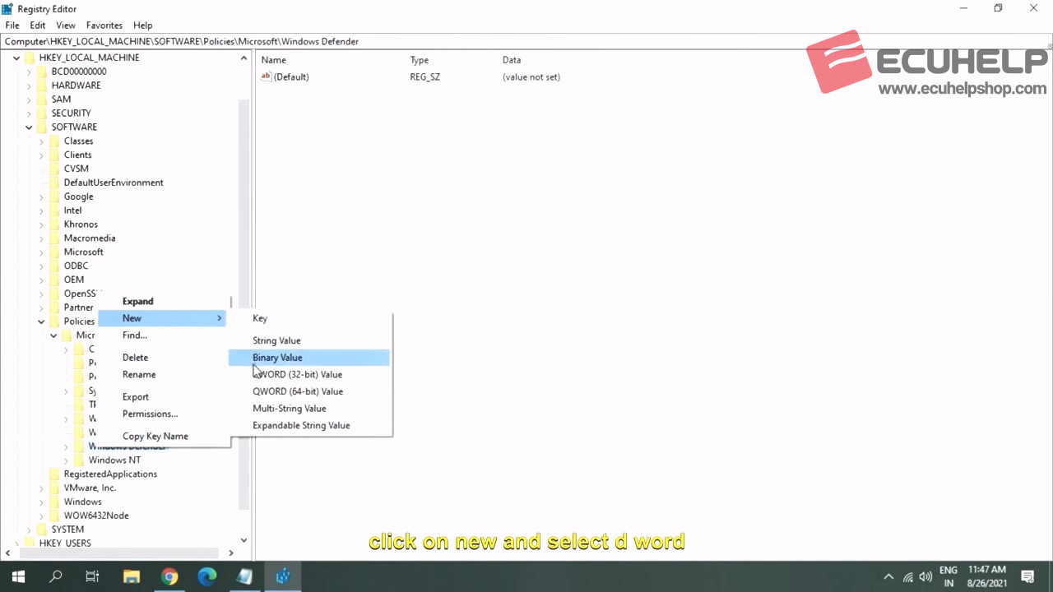Choose Permissions... in the context menu
The image size is (1053, 592).
pos(163,414)
